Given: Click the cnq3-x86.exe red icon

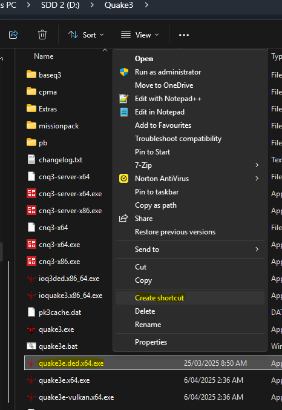Looking at the screenshot, I should pos(31,262).
